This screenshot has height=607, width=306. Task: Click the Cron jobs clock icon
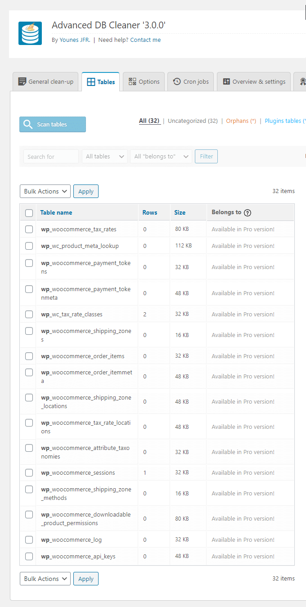(177, 81)
